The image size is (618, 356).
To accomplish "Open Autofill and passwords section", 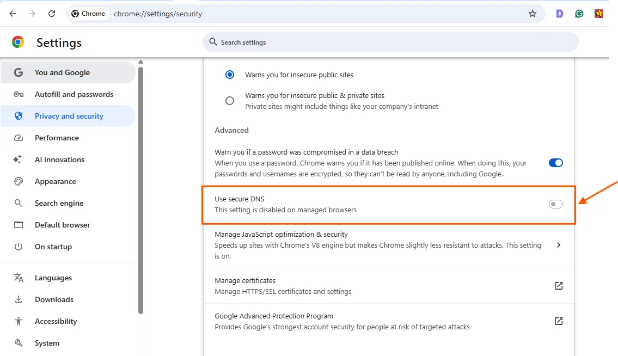I will pos(68,94).
